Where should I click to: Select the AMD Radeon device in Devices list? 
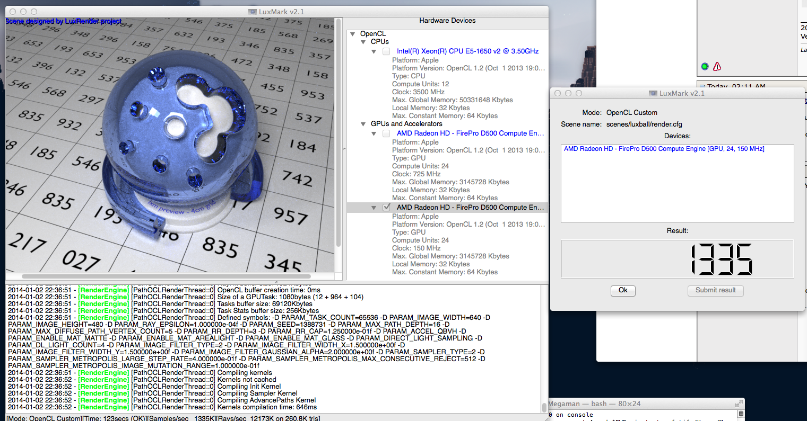coord(664,149)
